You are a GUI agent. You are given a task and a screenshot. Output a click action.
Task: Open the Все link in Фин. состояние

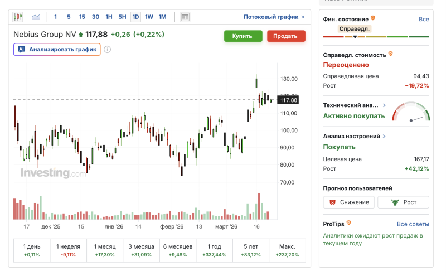[x=424, y=19]
